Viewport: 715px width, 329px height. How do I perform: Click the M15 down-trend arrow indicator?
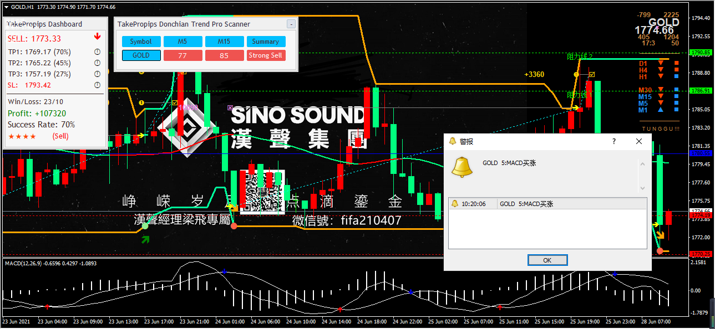(661, 97)
